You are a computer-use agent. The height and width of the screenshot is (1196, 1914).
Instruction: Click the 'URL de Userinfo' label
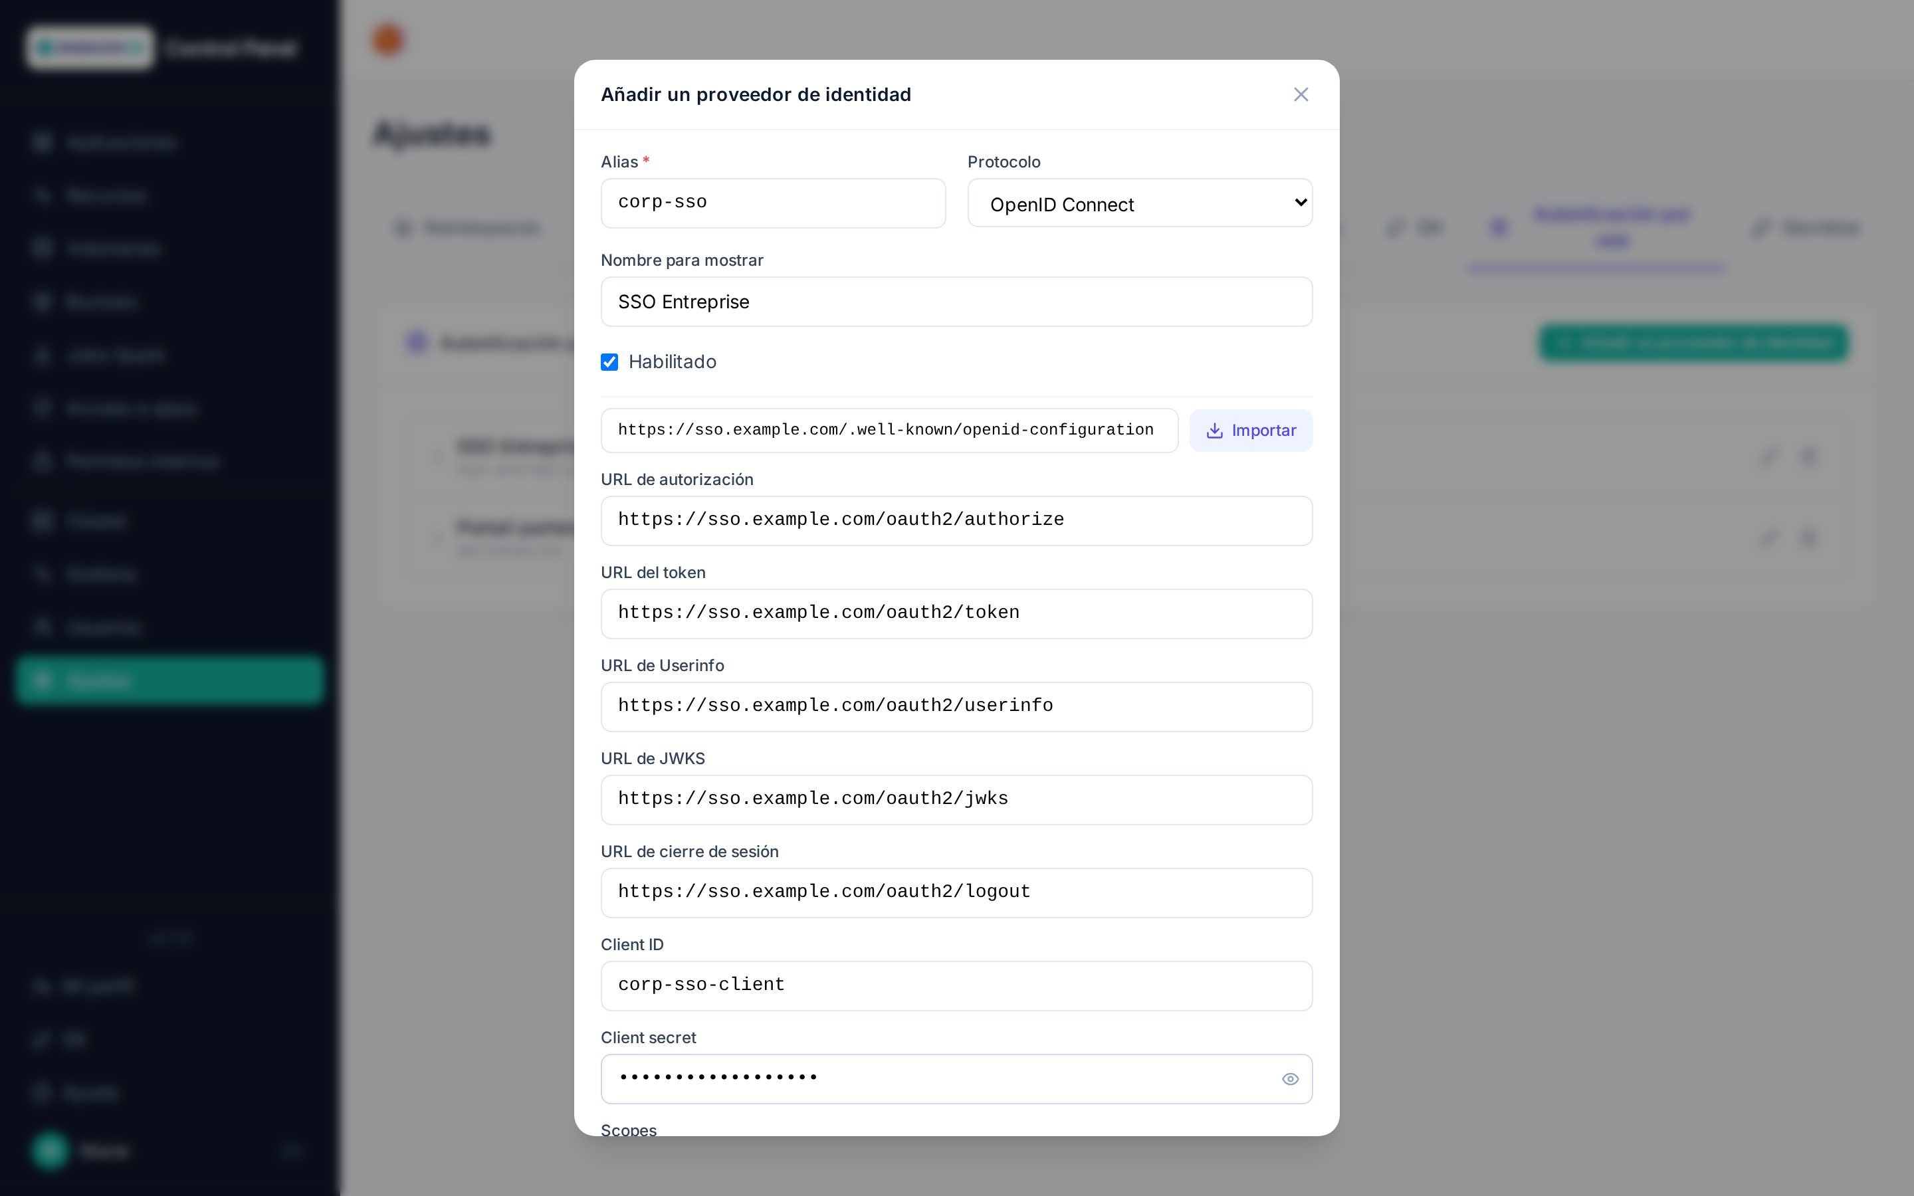click(663, 665)
